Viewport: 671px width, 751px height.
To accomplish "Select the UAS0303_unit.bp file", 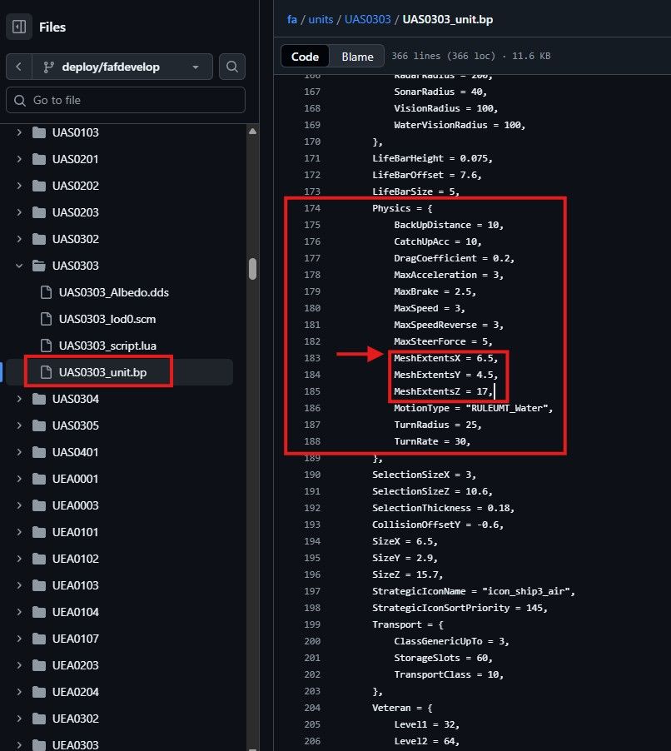I will coord(103,372).
